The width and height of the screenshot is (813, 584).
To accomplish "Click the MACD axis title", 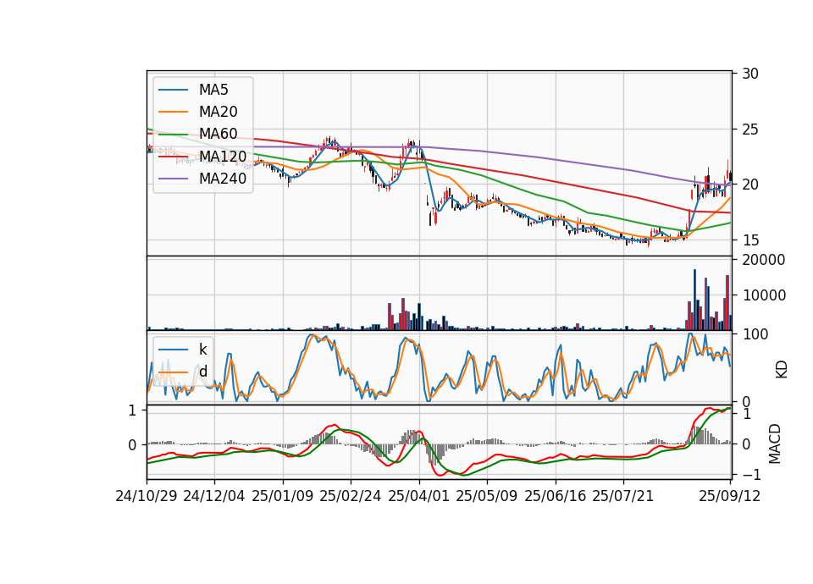I will [x=775, y=444].
